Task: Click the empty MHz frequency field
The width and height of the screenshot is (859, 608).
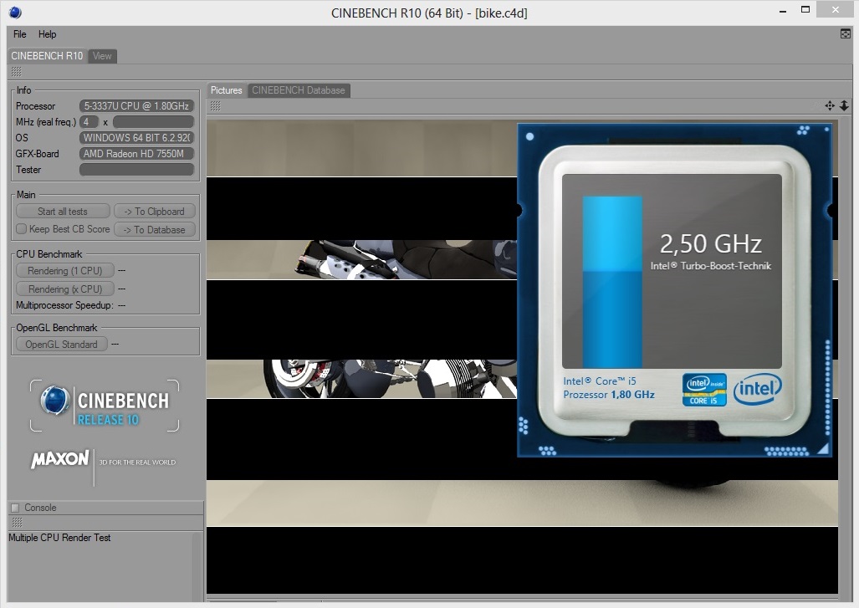Action: click(x=153, y=121)
